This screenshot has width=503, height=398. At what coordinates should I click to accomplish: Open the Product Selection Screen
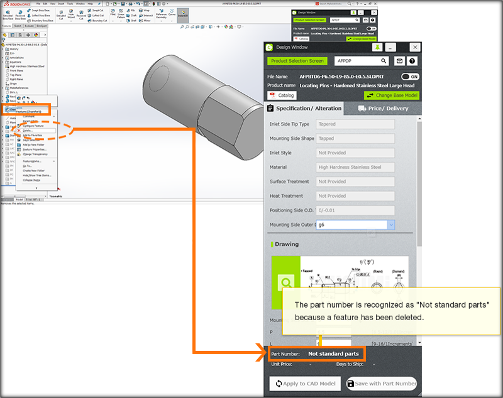pos(297,61)
